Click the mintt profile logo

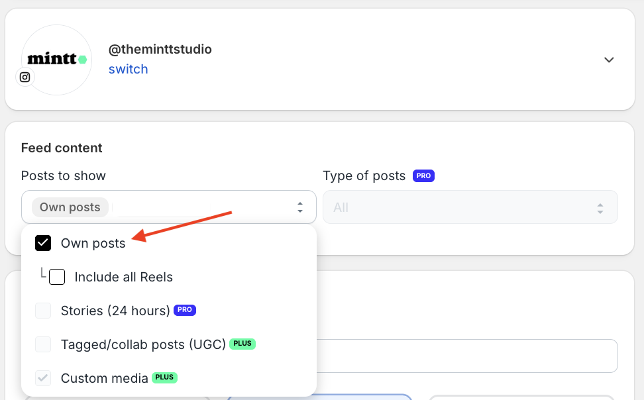[x=57, y=60]
